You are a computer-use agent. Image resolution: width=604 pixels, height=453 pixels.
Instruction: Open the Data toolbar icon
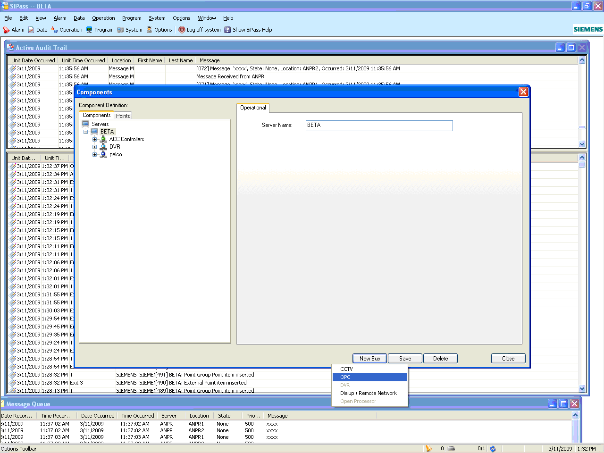[x=31, y=30]
